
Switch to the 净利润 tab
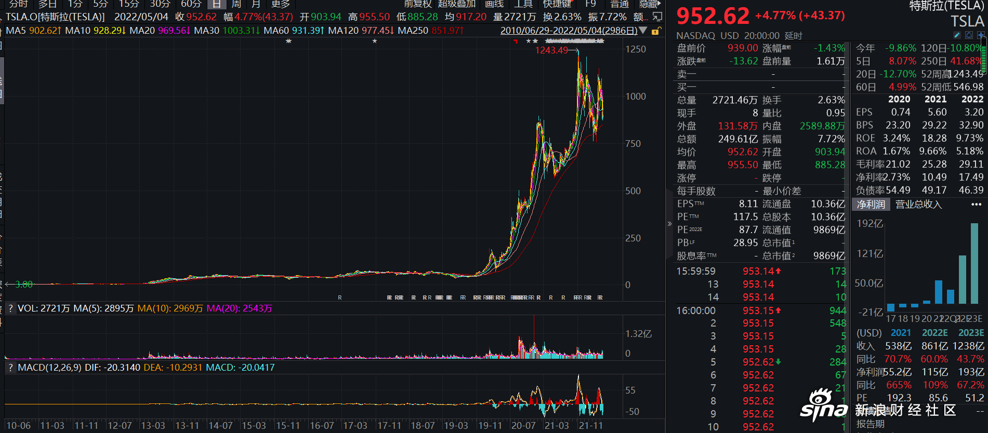871,205
